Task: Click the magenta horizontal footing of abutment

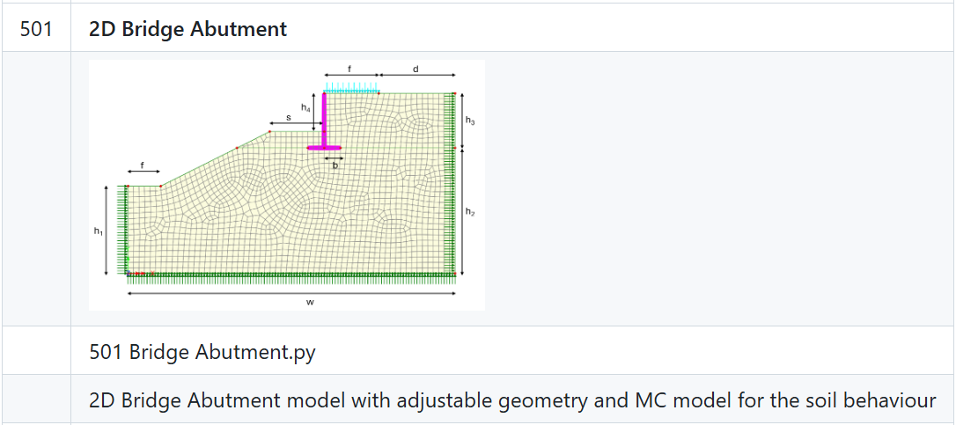Action: (x=324, y=148)
